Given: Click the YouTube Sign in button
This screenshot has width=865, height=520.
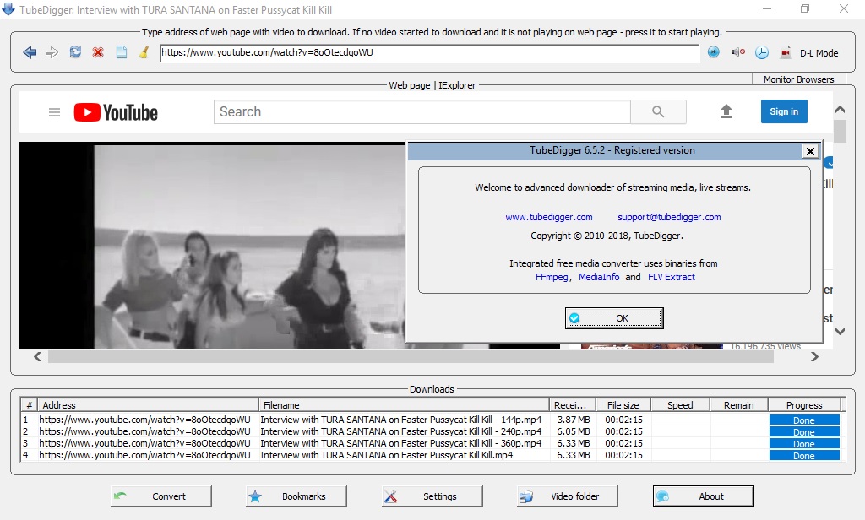Looking at the screenshot, I should [784, 111].
